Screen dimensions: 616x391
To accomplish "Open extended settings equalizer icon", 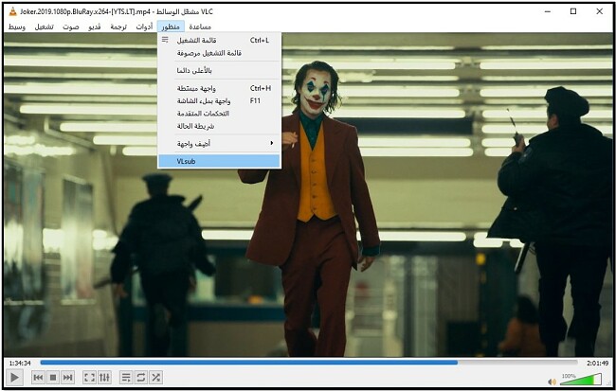I will pos(104,378).
